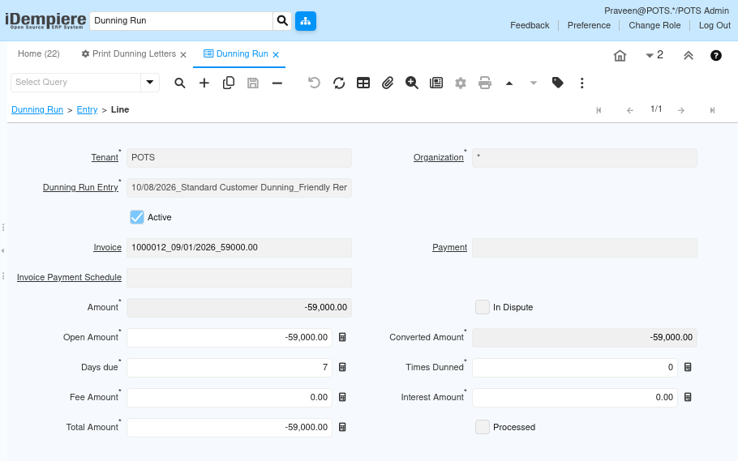
Task: Toggle grid view icon
Action: (363, 83)
